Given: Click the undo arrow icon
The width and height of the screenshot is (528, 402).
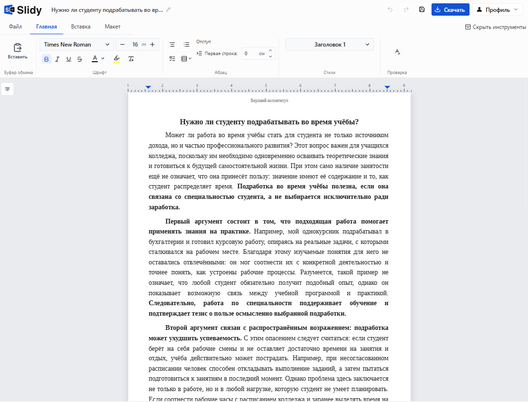Looking at the screenshot, I should pyautogui.click(x=390, y=9).
